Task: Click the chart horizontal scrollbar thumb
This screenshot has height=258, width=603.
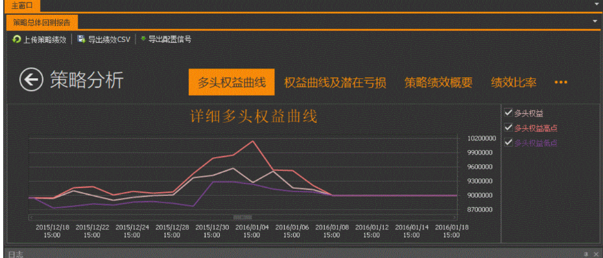Action: (242, 217)
